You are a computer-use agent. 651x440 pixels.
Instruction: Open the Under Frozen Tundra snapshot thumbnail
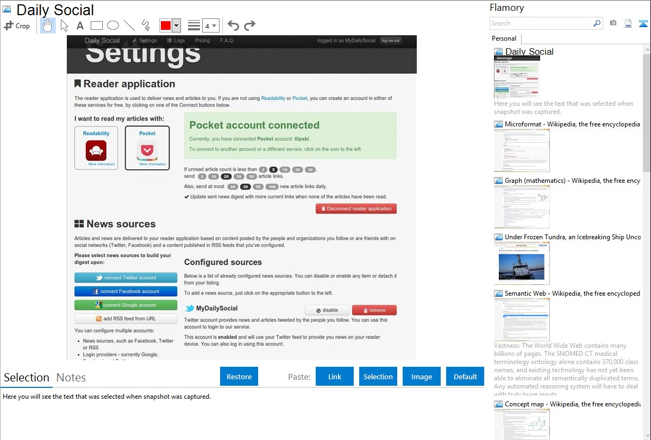pyautogui.click(x=522, y=263)
